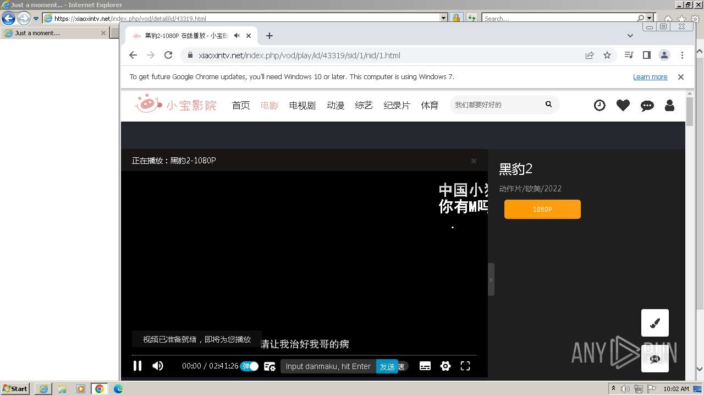Open the subtitles menu in the player
704x396 pixels.
click(425, 366)
